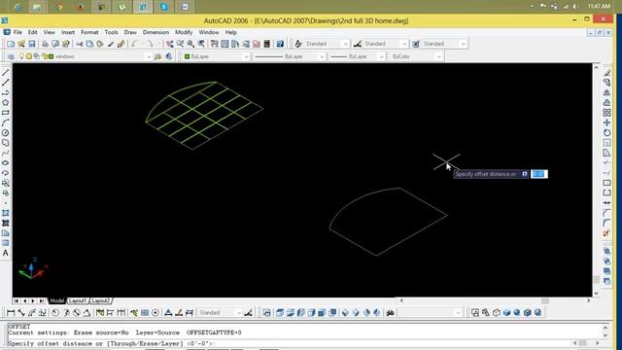Click the Redo arrow icon
Screen dimensions: 622x350
click(x=150, y=44)
